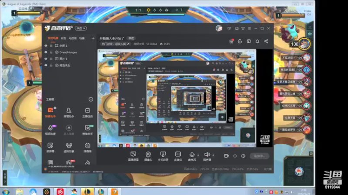348x195 pixels.
Task: Add a 直播屏幕 screen capture source
Action: 133,156
